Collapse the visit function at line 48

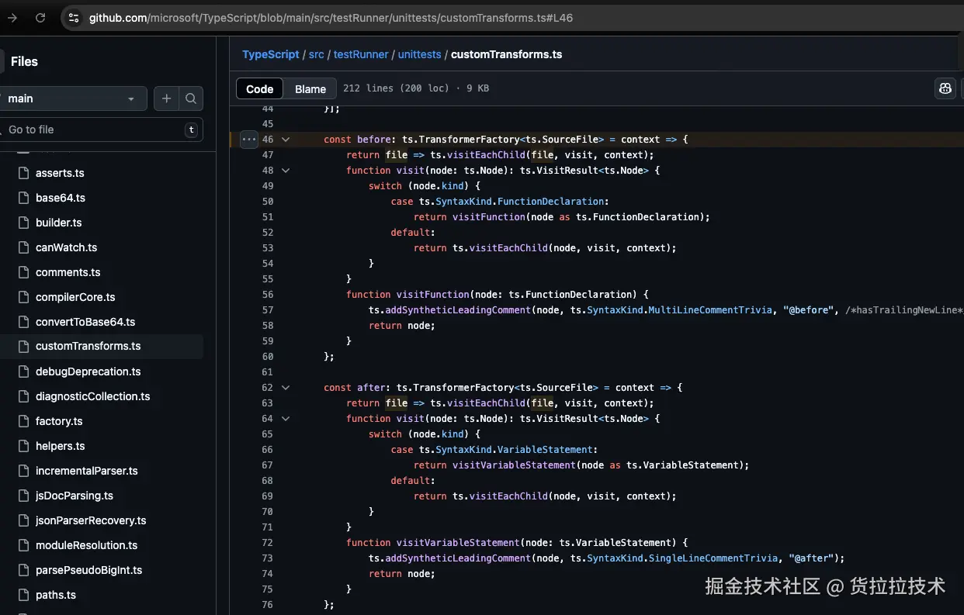click(x=286, y=171)
